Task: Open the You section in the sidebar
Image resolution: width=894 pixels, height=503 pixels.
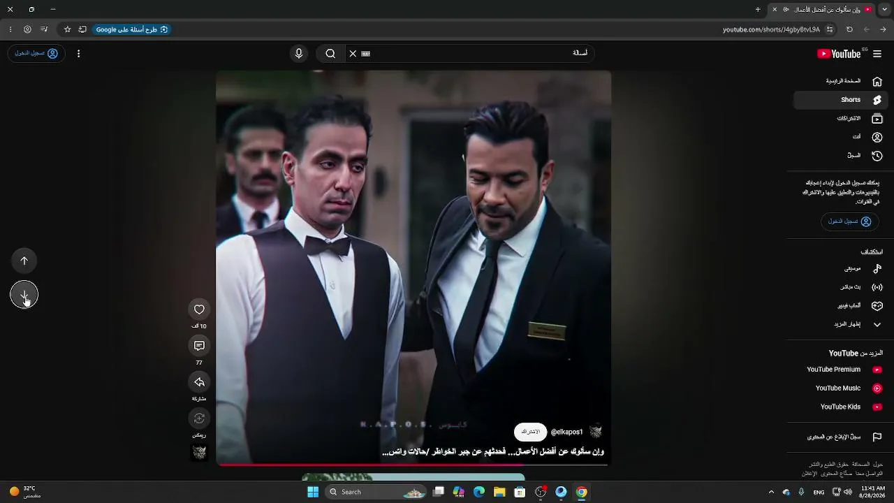Action: coord(840,137)
